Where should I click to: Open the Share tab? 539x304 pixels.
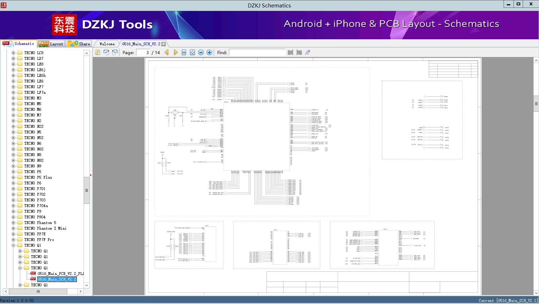pyautogui.click(x=79, y=44)
